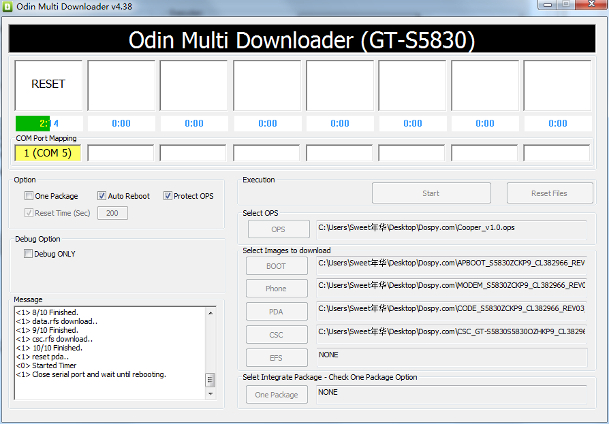Click the yellow 1 (COM 5) port box
This screenshot has height=424, width=609.
click(48, 153)
